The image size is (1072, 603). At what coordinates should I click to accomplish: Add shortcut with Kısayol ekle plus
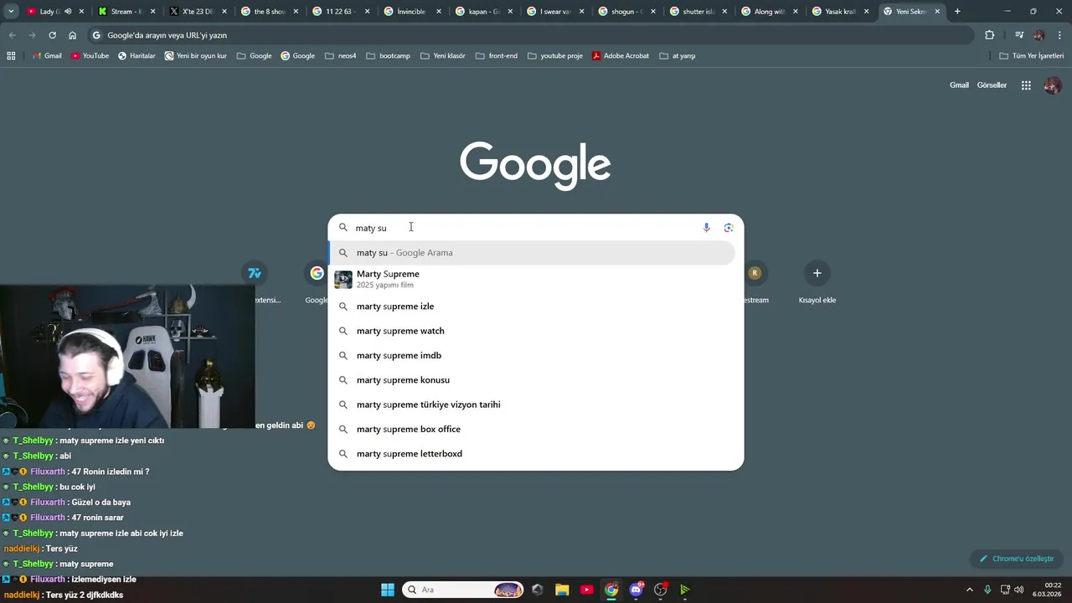click(817, 273)
